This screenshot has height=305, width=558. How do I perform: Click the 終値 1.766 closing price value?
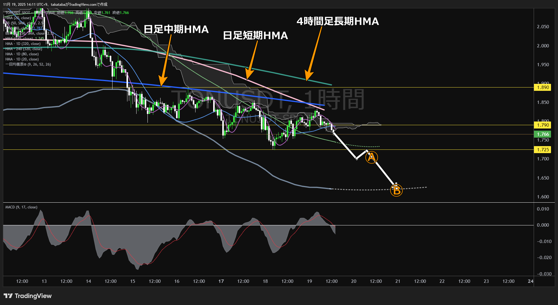121,13
